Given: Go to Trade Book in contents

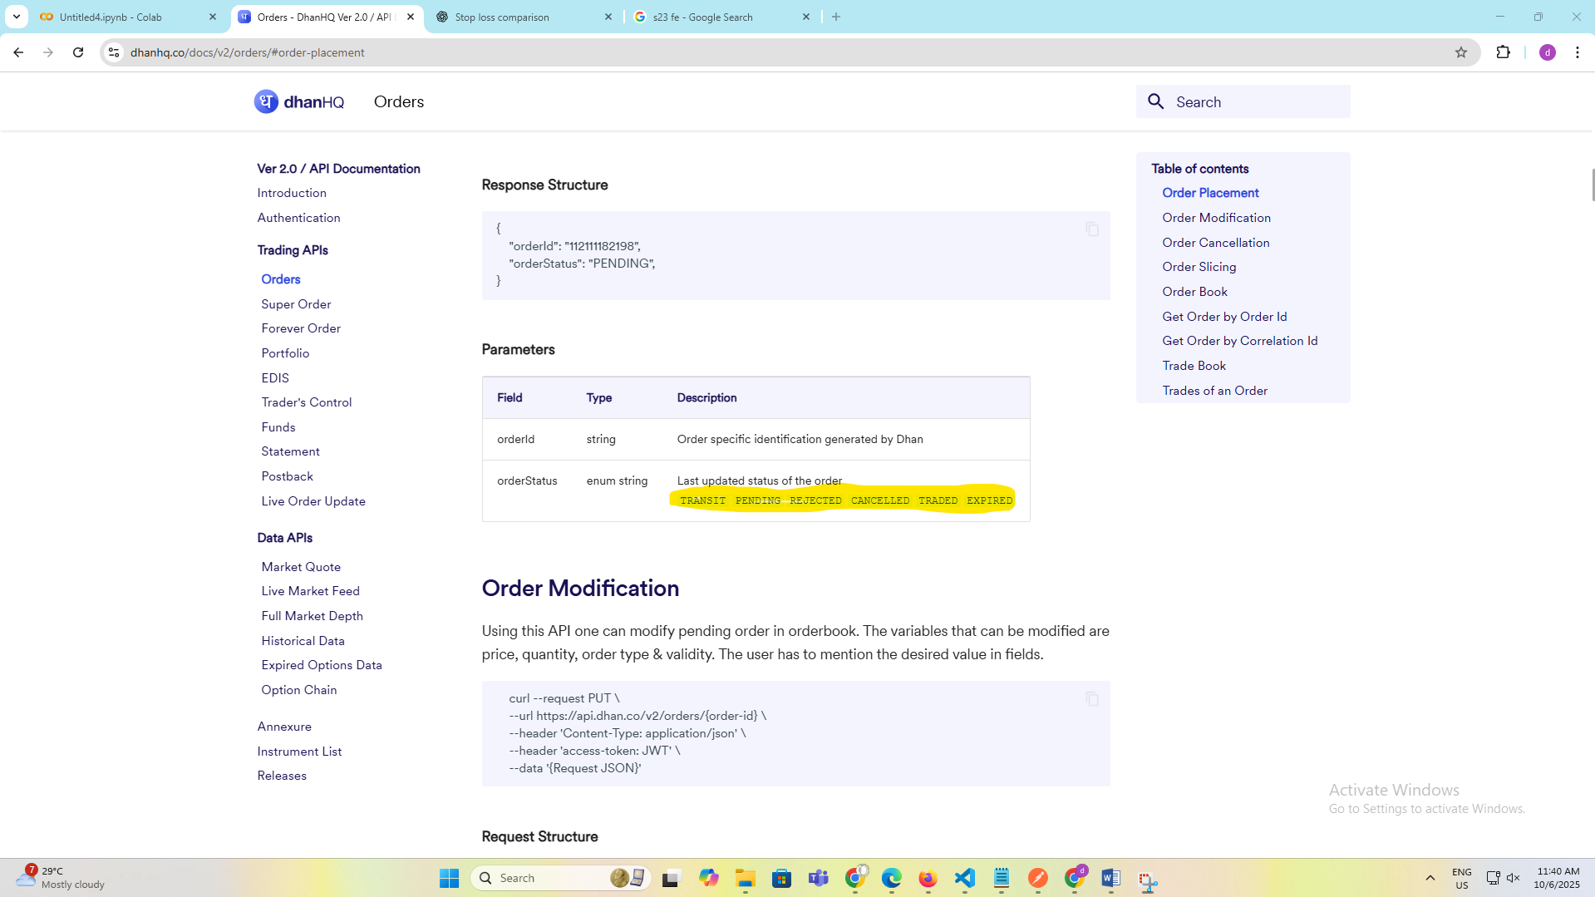Looking at the screenshot, I should pyautogui.click(x=1194, y=366).
